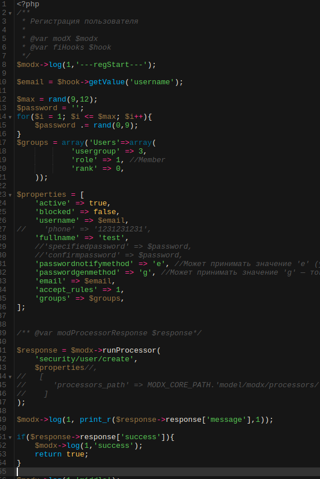This screenshot has width=320, height=479.
Task: Click the //Member comment
Action: click(x=147, y=160)
